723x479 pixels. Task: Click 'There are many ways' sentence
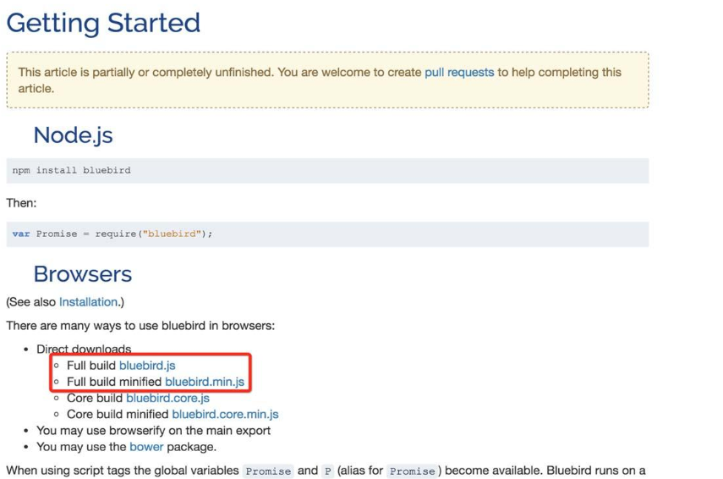140,326
